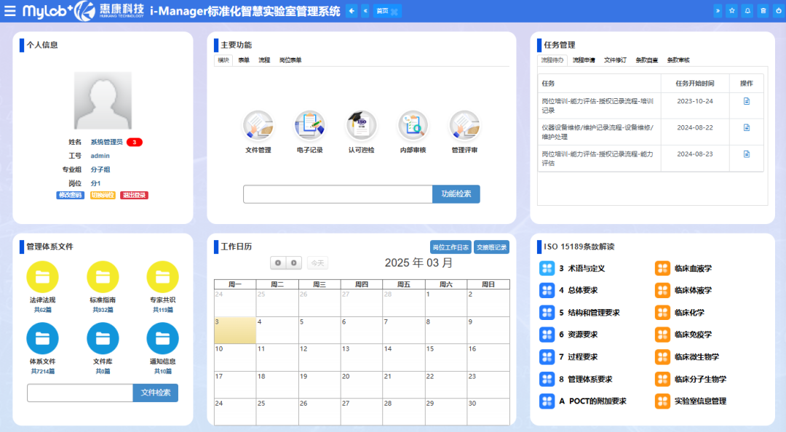The width and height of the screenshot is (786, 432).
Task: Click the 退出登录 button
Action: point(135,196)
